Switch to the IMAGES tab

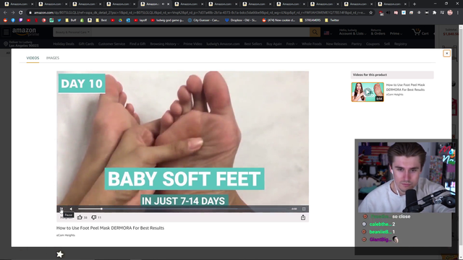(x=53, y=58)
